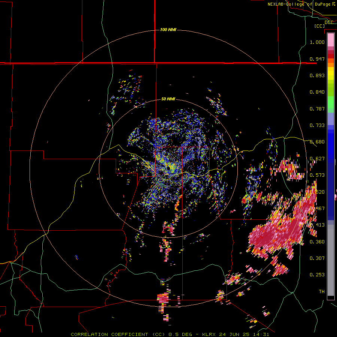Image resolution: width=337 pixels, height=337 pixels.
Task: Select the 0.573 scale value
Action: (x=317, y=175)
